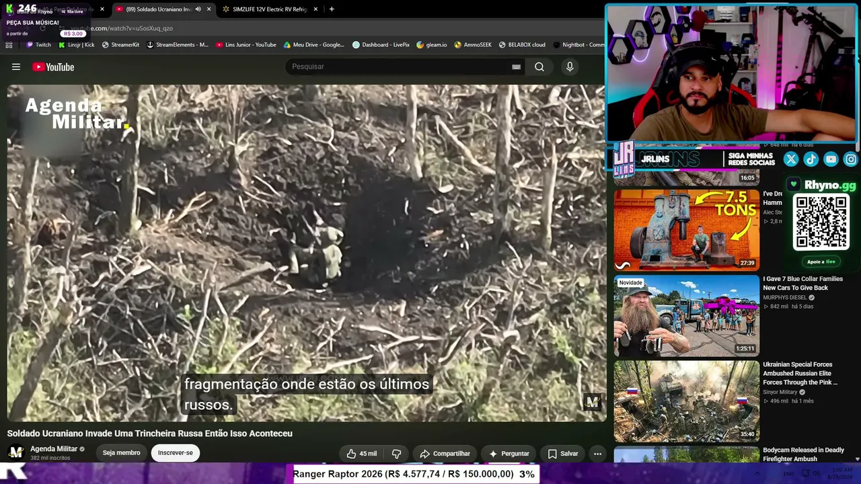Screen dimensions: 861x484
Task: Open the BELABOX cloud bookmark
Action: coord(522,45)
